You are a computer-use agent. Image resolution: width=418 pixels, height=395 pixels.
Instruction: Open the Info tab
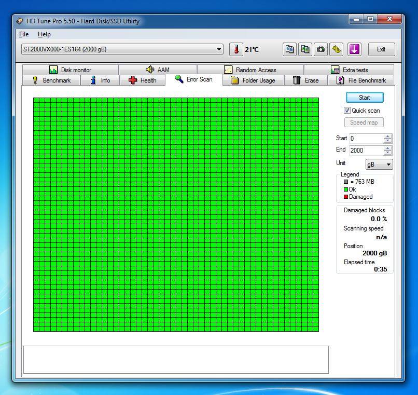coord(100,80)
